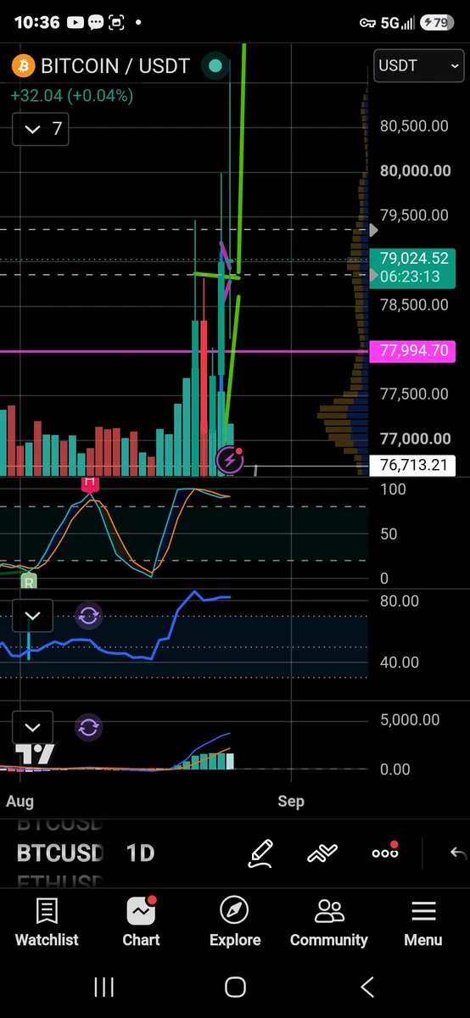Tap the Aug date axis label
Viewport: 470px width, 1018px height.
click(20, 801)
